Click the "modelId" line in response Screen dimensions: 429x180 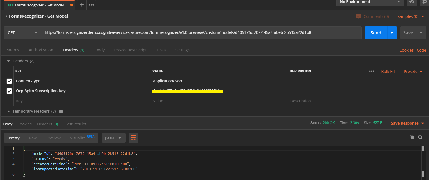click(x=84, y=154)
